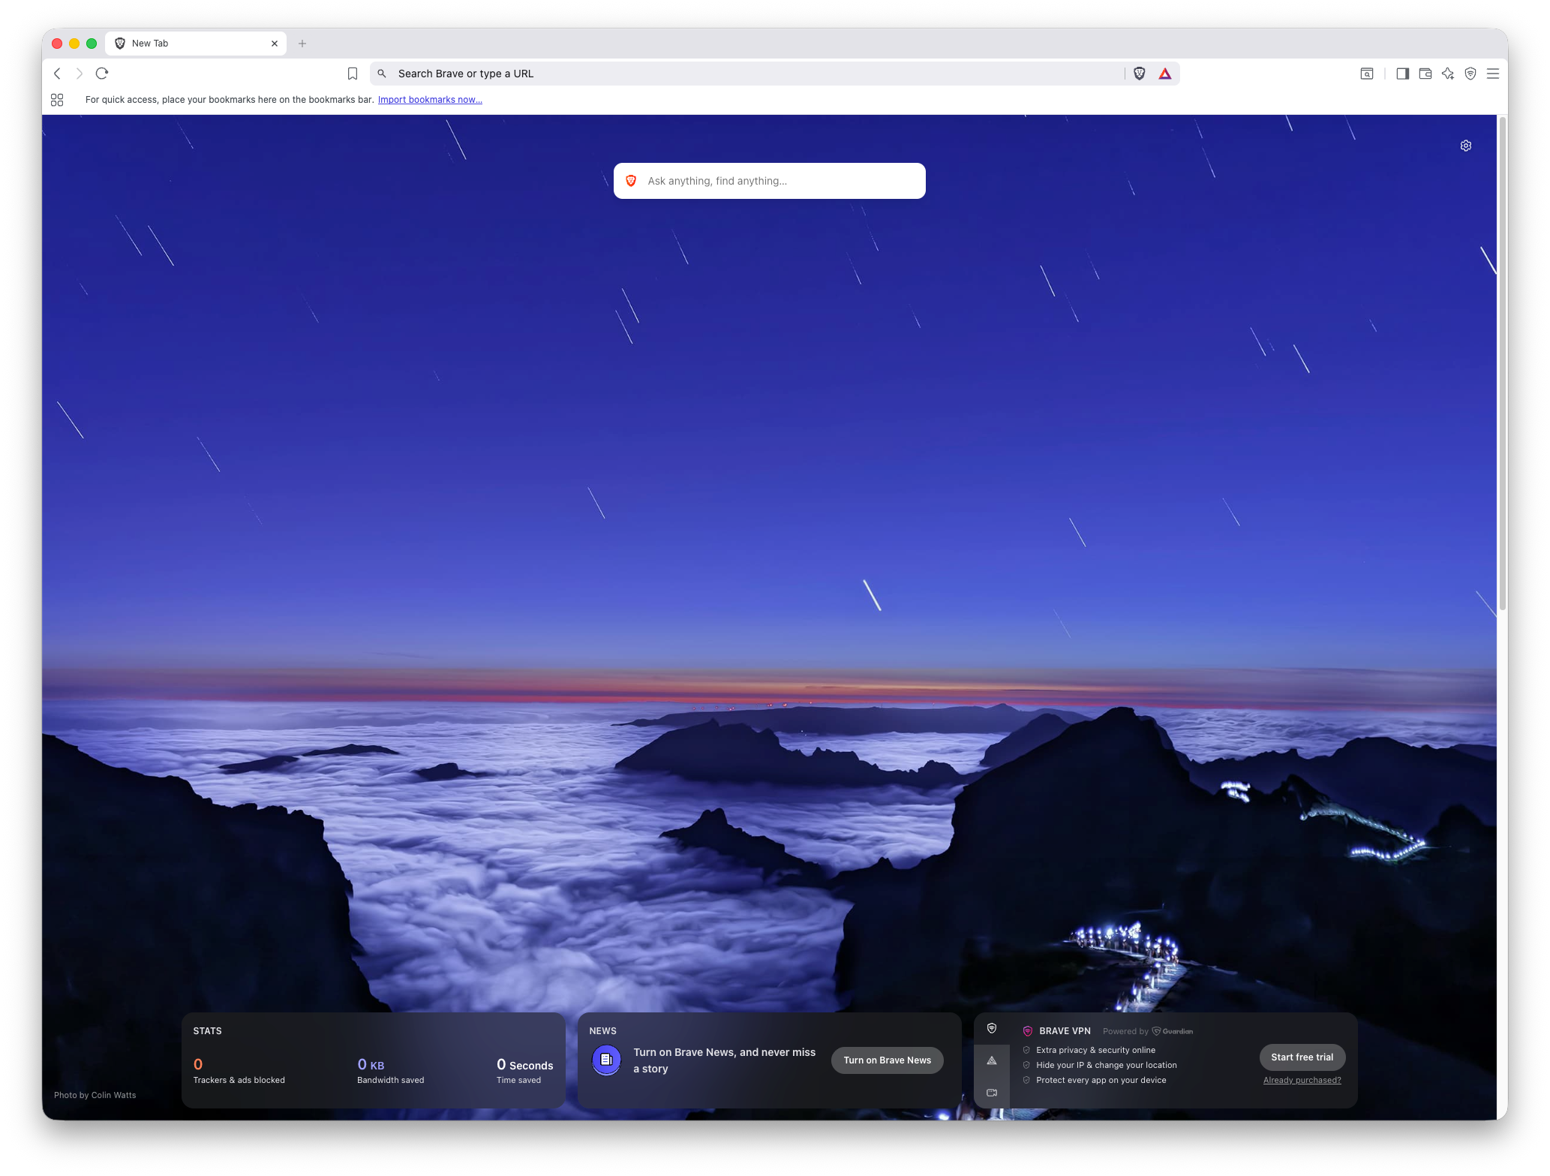Click the macOS green fullscreen button
The height and width of the screenshot is (1176, 1550).
[92, 44]
